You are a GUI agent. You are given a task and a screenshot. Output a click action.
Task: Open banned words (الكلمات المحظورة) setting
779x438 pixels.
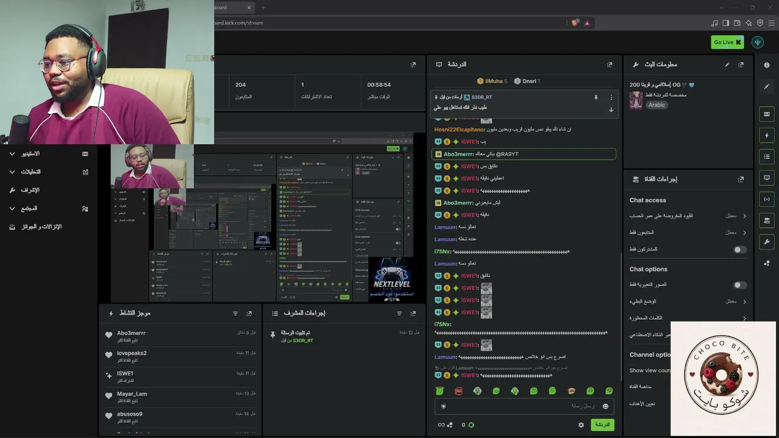(x=688, y=318)
